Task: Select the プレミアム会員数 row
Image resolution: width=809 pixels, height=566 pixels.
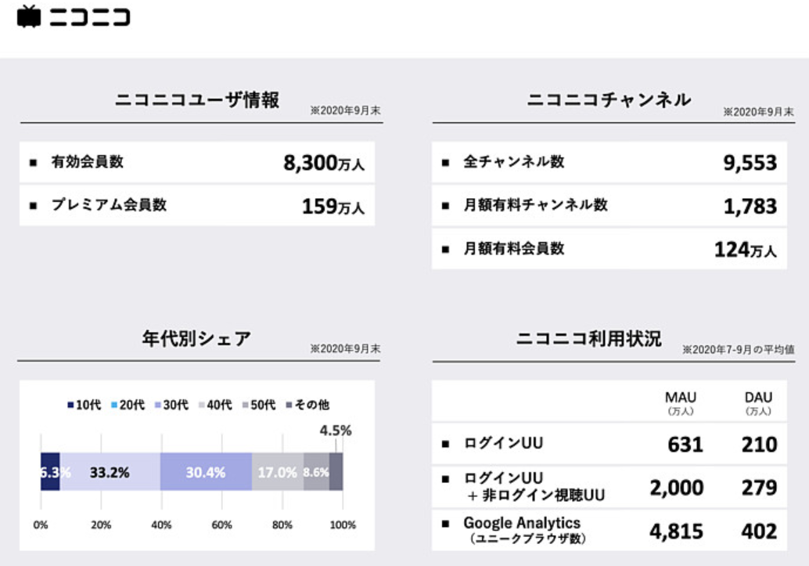Action: (x=196, y=206)
